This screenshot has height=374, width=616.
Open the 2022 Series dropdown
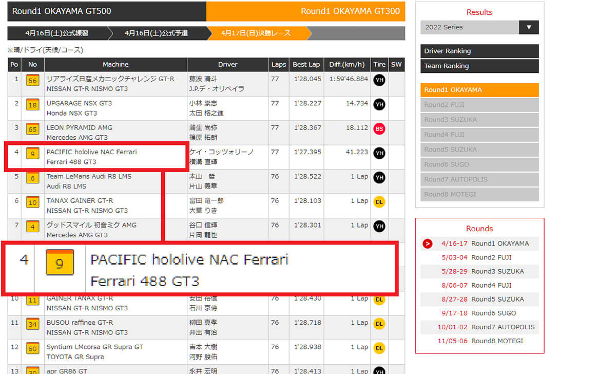tap(479, 27)
